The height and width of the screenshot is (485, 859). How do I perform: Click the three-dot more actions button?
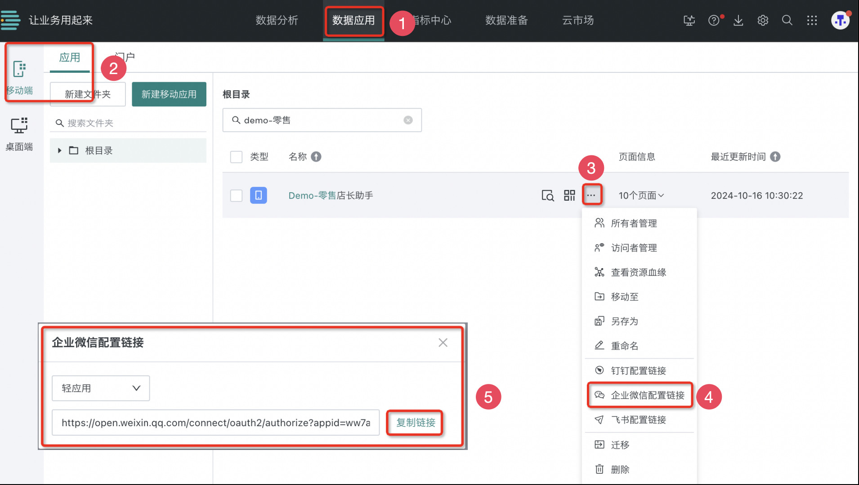coord(591,195)
